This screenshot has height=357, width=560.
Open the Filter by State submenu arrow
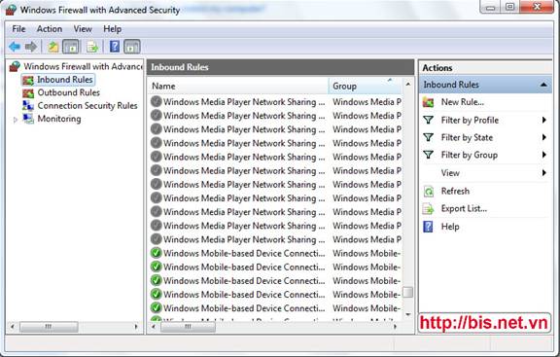pos(543,137)
